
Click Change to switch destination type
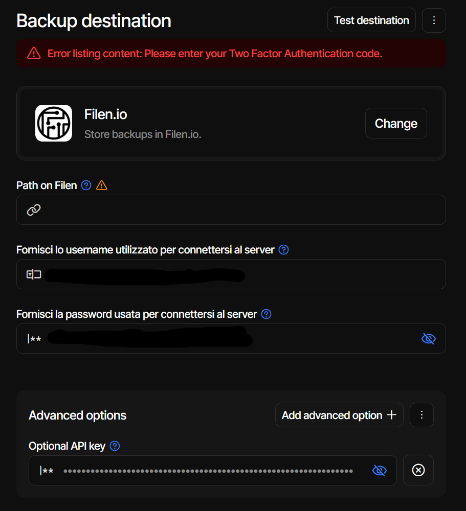(396, 123)
